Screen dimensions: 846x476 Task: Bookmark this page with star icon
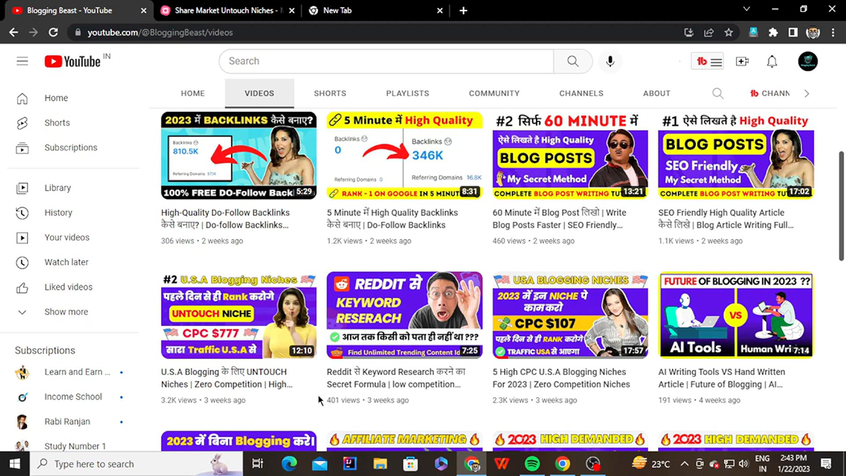pos(729,32)
